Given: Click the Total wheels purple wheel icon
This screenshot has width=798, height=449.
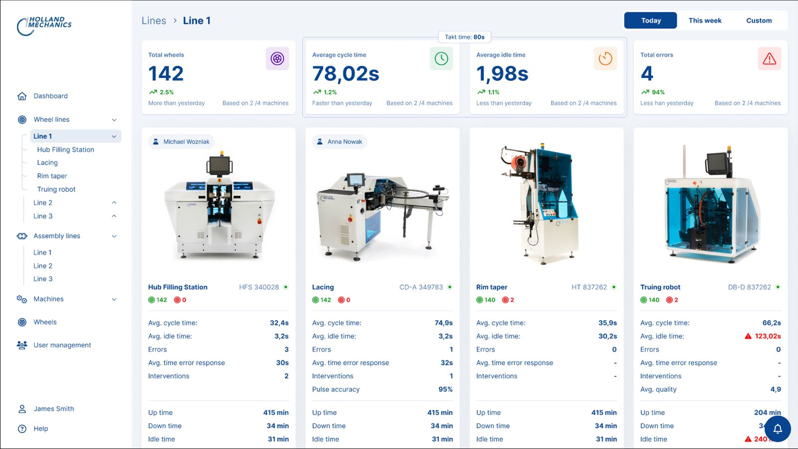Looking at the screenshot, I should 277,58.
